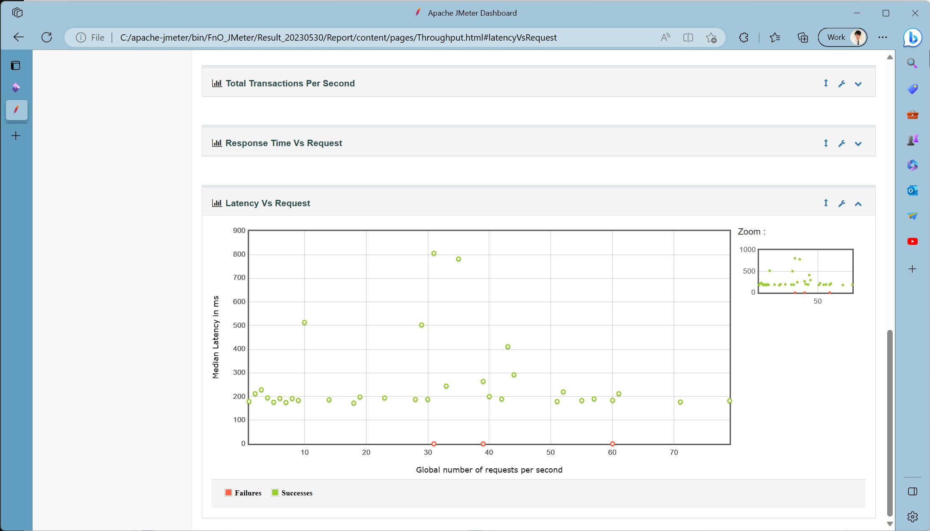The height and width of the screenshot is (531, 930).
Task: Open sidebar Shopping tag
Action: [x=912, y=89]
